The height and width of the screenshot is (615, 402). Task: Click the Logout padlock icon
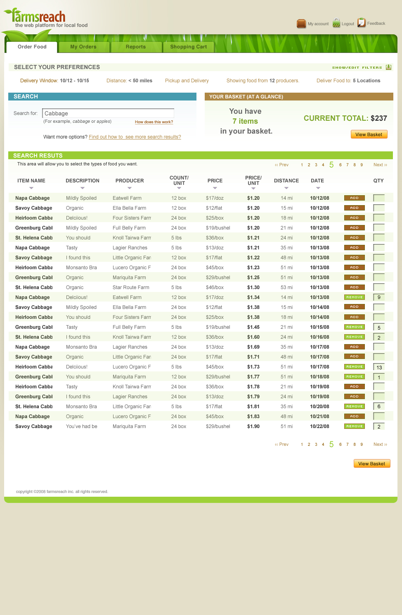[336, 23]
